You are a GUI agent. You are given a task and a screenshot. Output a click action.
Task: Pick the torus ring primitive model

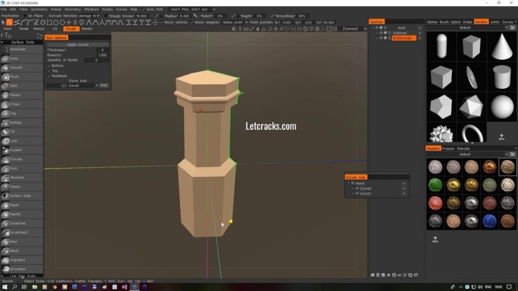[x=472, y=133]
